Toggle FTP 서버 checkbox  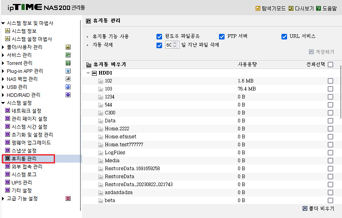(x=222, y=37)
